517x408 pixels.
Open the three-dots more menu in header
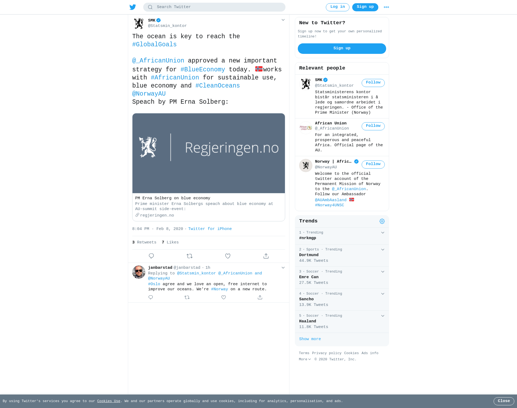[386, 7]
